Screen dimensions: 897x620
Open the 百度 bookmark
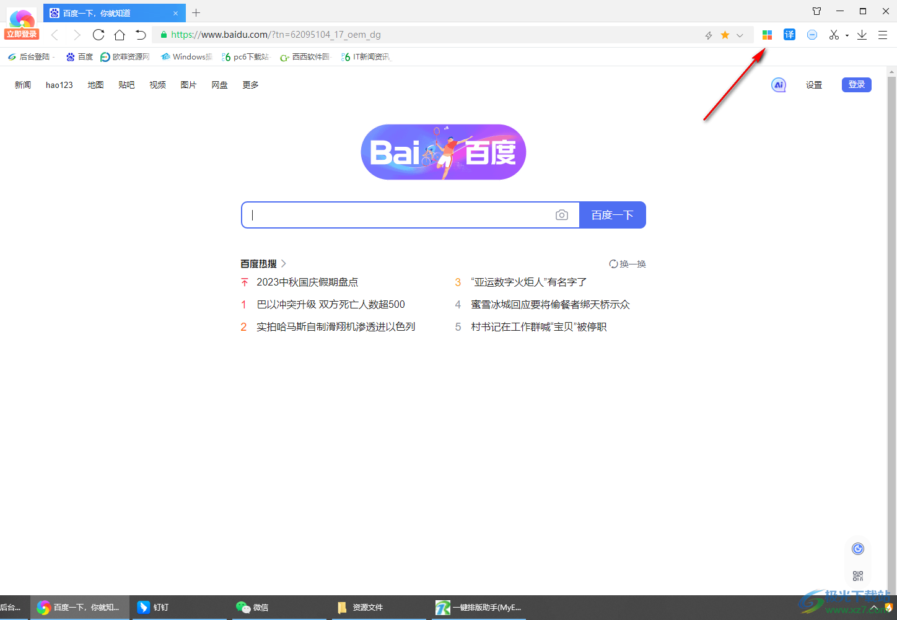point(79,57)
